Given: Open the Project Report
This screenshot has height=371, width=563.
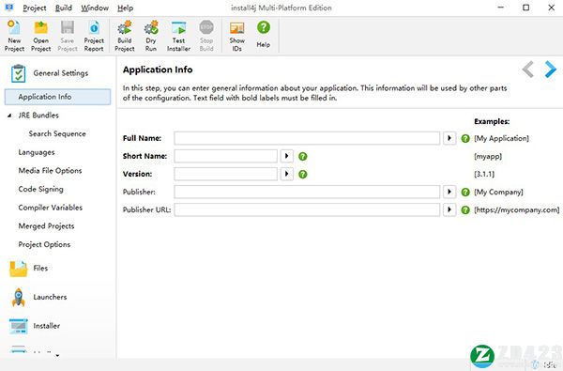Looking at the screenshot, I should [x=94, y=36].
